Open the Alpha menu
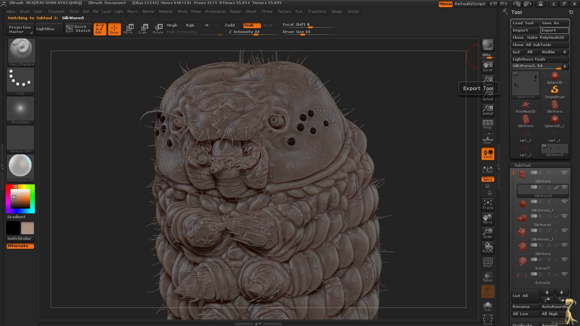The width and height of the screenshot is (580, 326). point(11,12)
